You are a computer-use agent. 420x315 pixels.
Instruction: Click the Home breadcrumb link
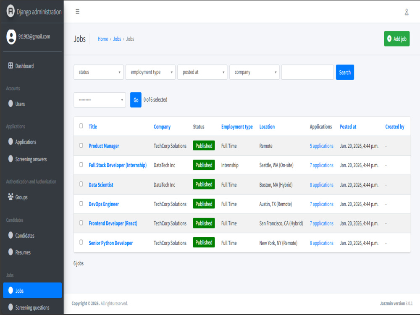pyautogui.click(x=103, y=39)
